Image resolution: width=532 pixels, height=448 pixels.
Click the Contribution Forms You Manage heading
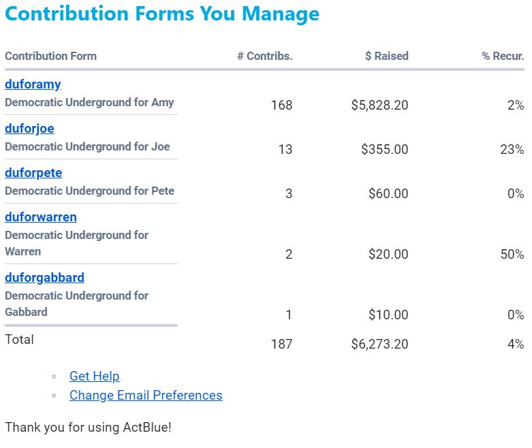coord(162,14)
